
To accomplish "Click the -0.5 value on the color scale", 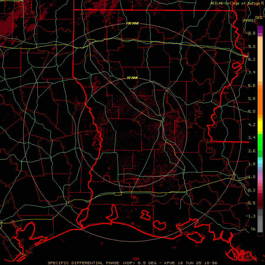I will (251, 203).
